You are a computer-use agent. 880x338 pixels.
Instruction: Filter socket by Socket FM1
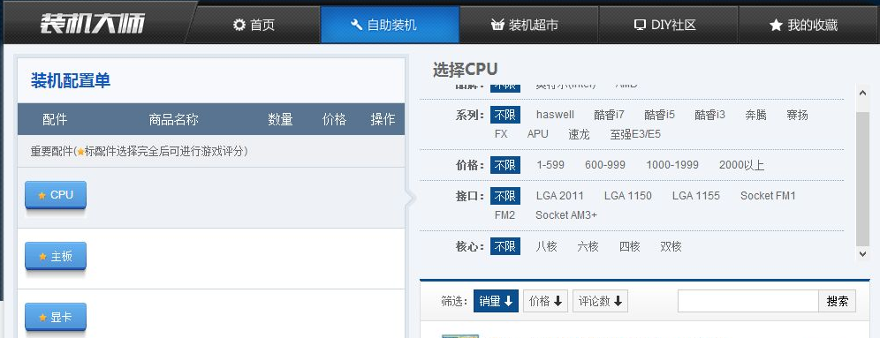[768, 196]
